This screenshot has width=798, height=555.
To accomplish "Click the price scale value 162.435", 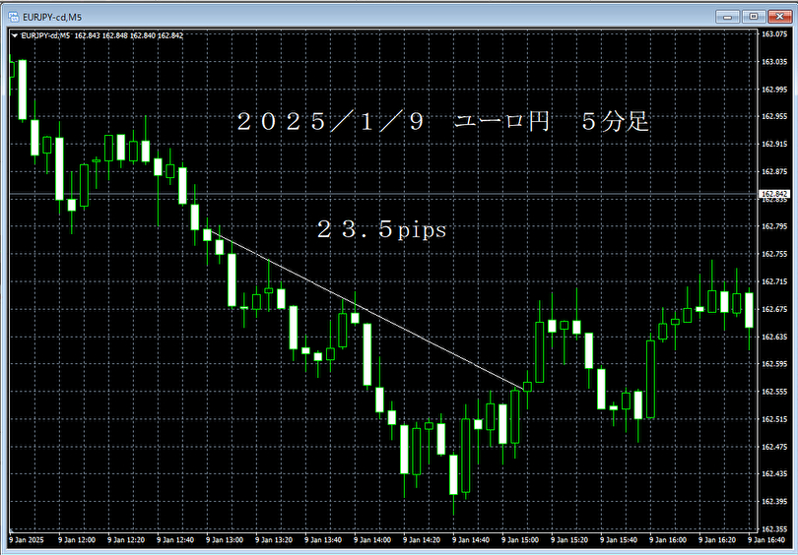I will pos(773,473).
